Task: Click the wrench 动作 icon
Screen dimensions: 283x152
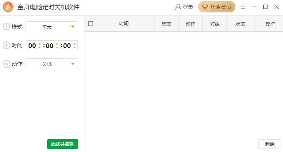Action: point(7,64)
